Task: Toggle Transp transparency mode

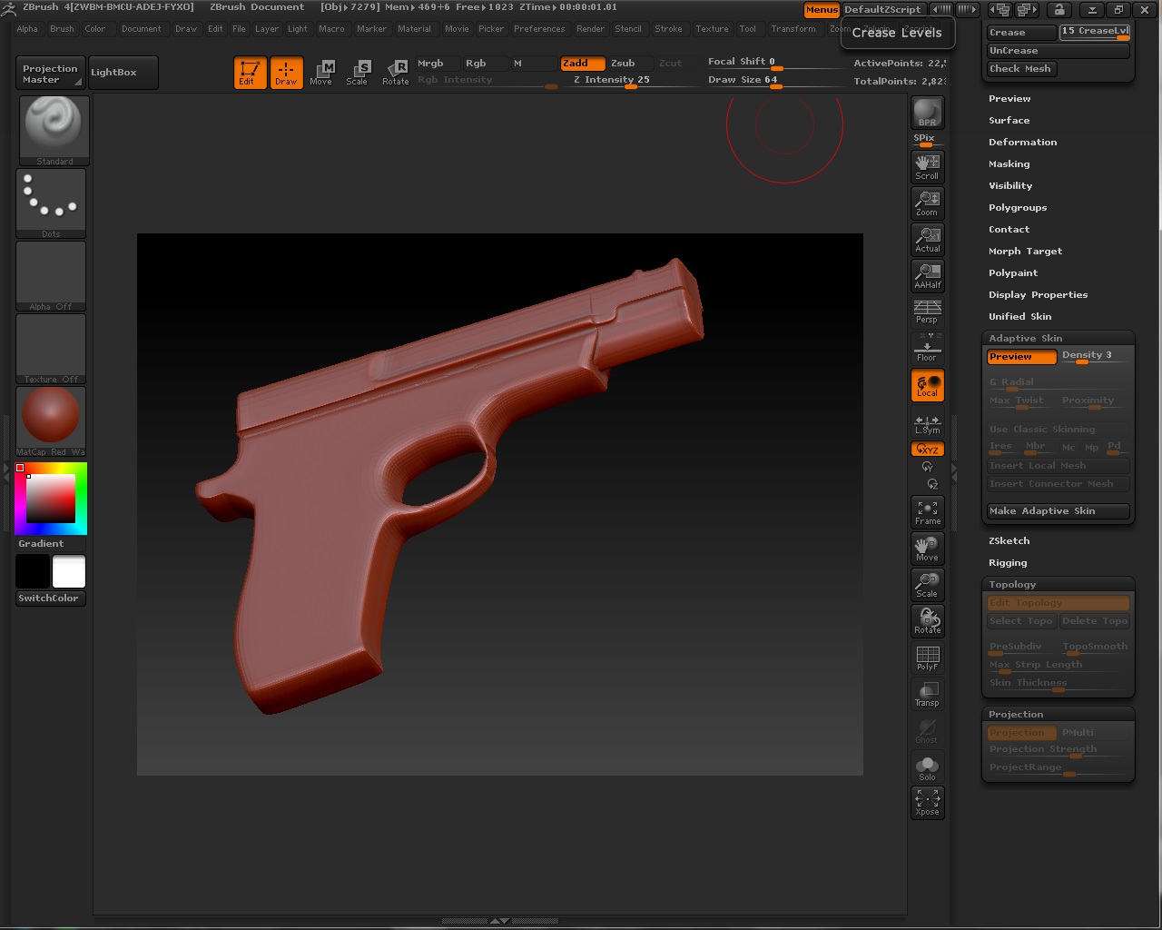Action: pyautogui.click(x=927, y=694)
